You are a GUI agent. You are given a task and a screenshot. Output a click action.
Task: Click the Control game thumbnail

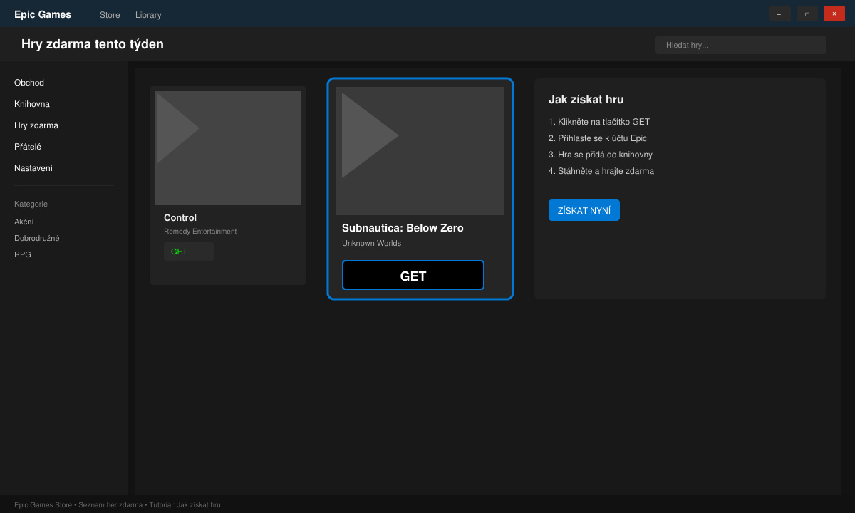[x=228, y=148]
